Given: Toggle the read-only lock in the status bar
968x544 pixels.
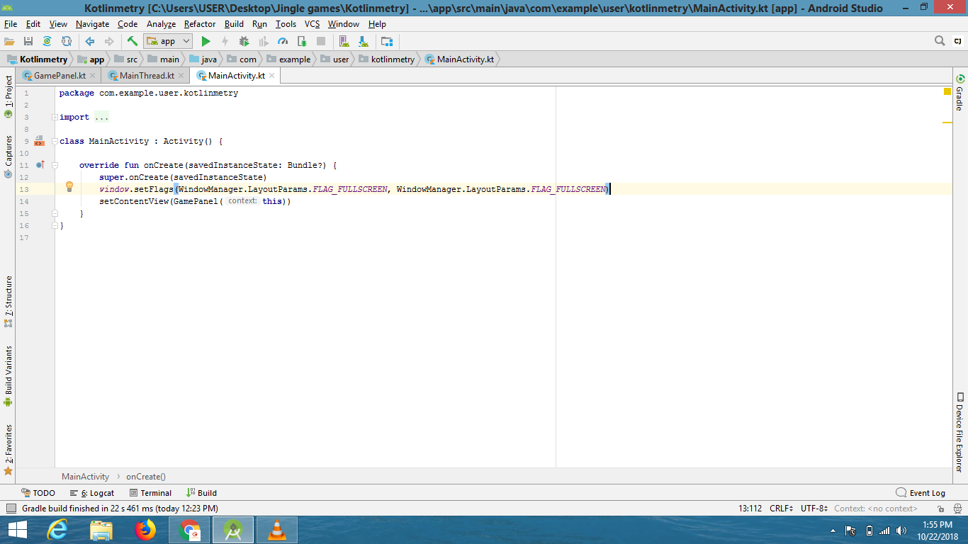Looking at the screenshot, I should coord(940,509).
